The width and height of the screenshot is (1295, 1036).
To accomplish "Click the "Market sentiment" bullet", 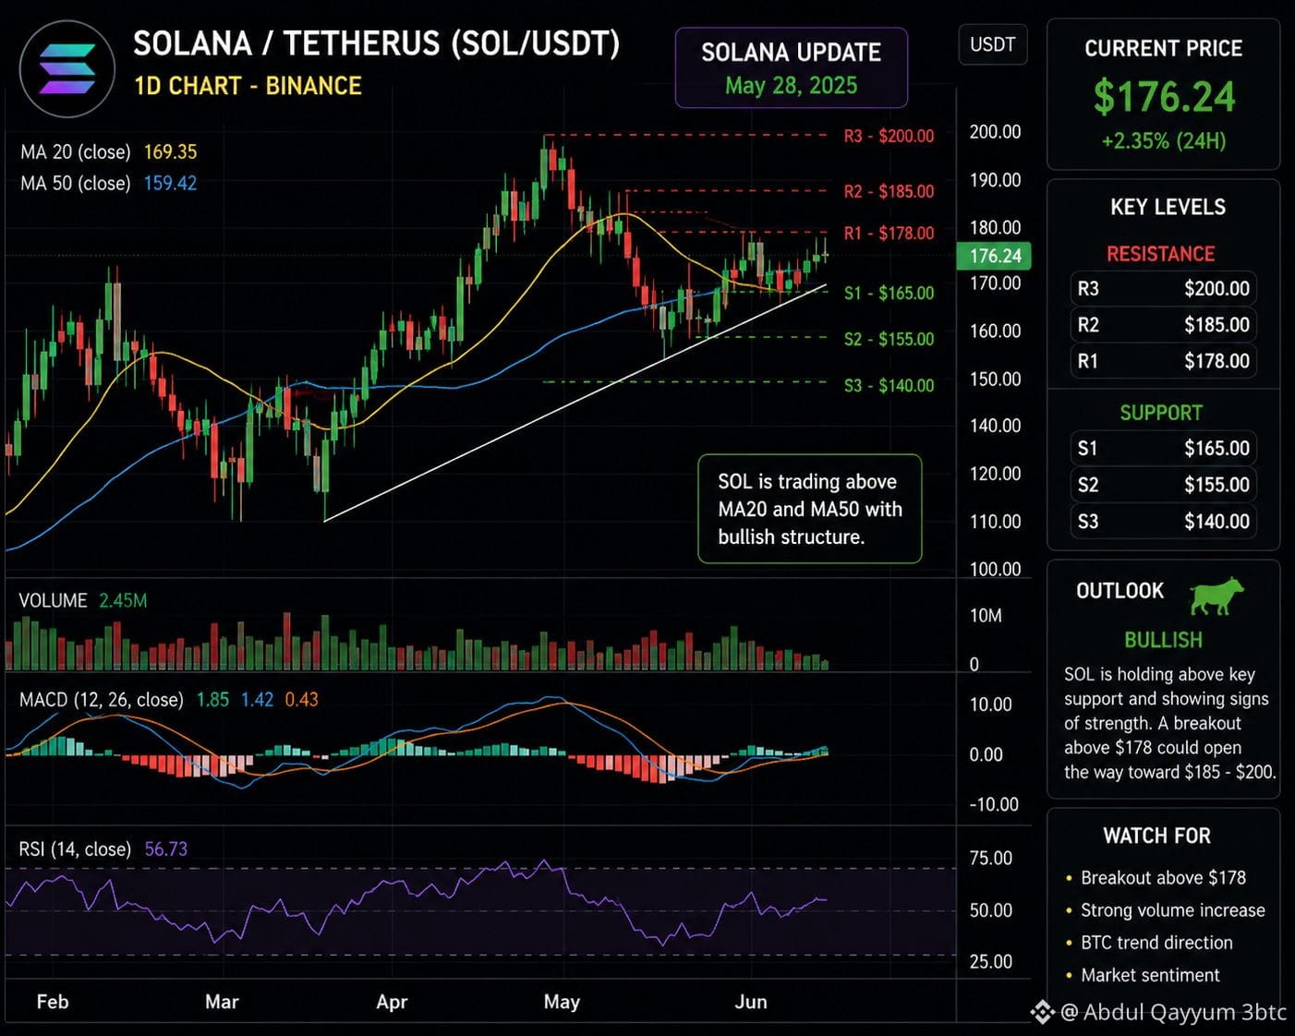I will click(1150, 975).
